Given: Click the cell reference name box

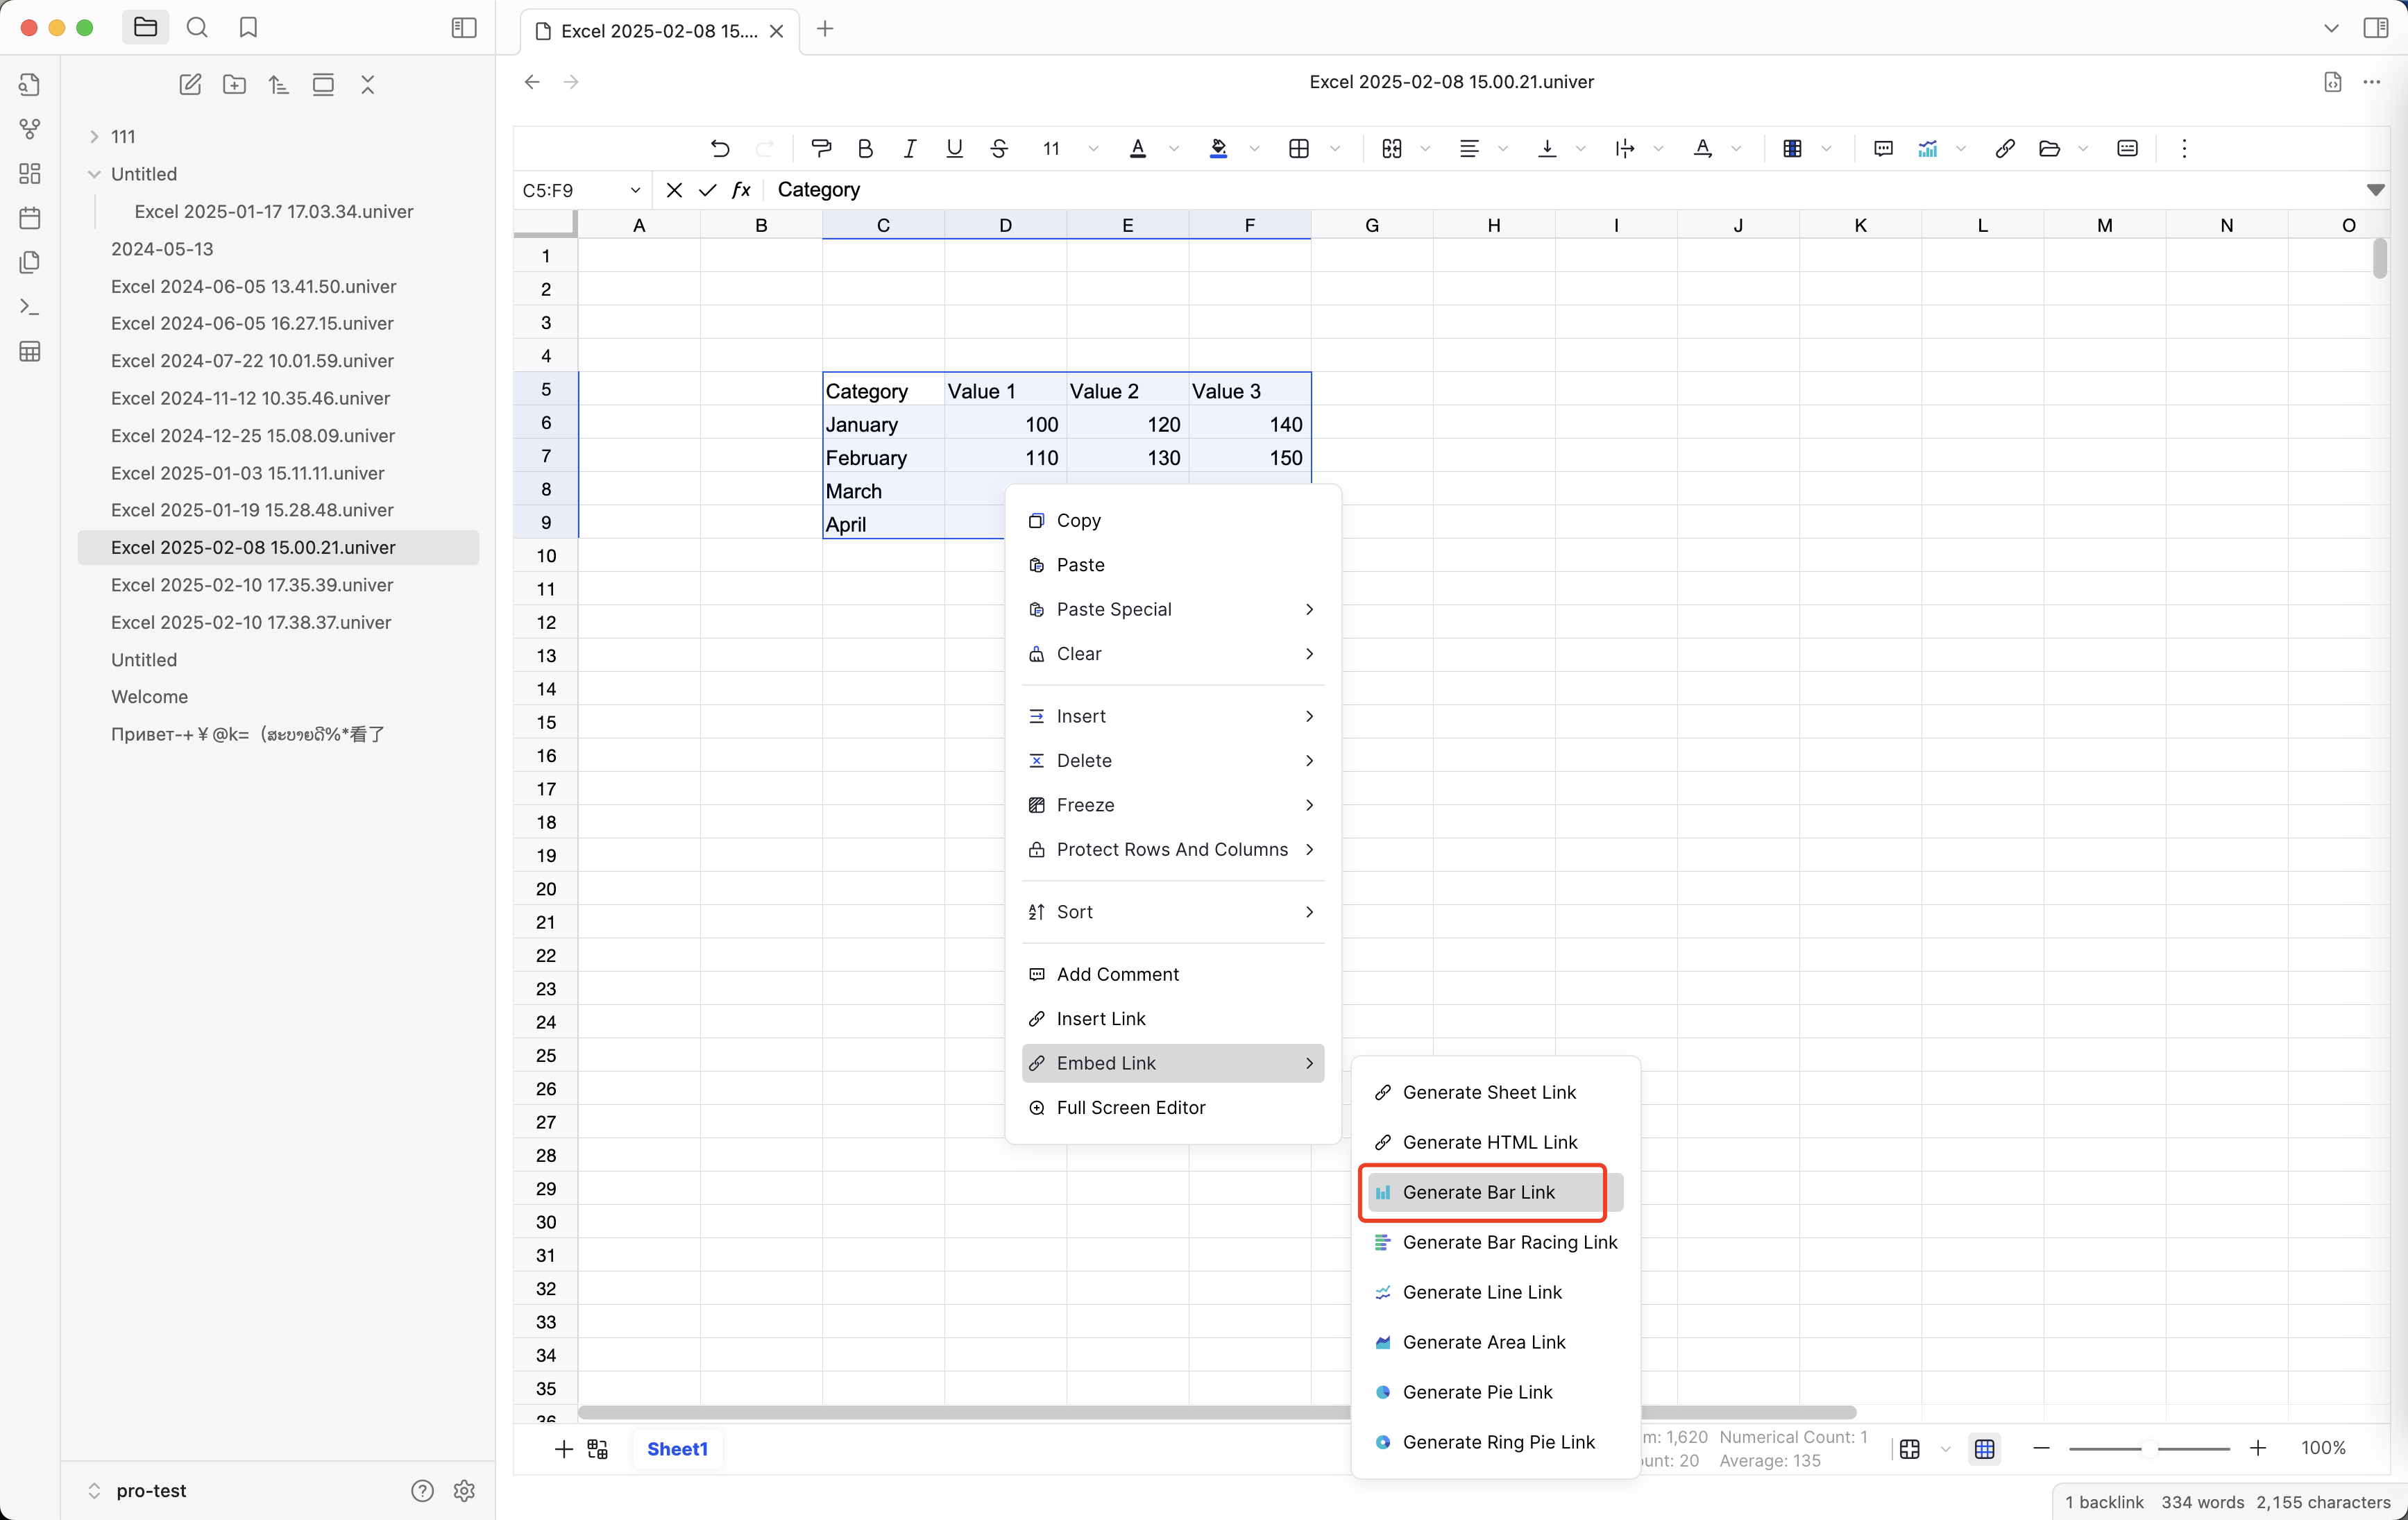Looking at the screenshot, I should [x=571, y=190].
